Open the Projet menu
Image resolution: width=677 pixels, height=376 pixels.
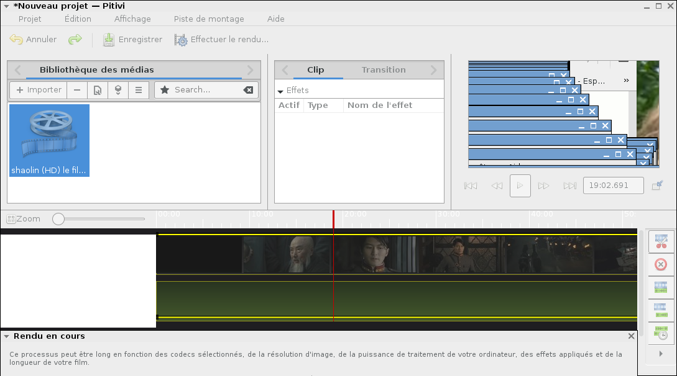pyautogui.click(x=30, y=19)
